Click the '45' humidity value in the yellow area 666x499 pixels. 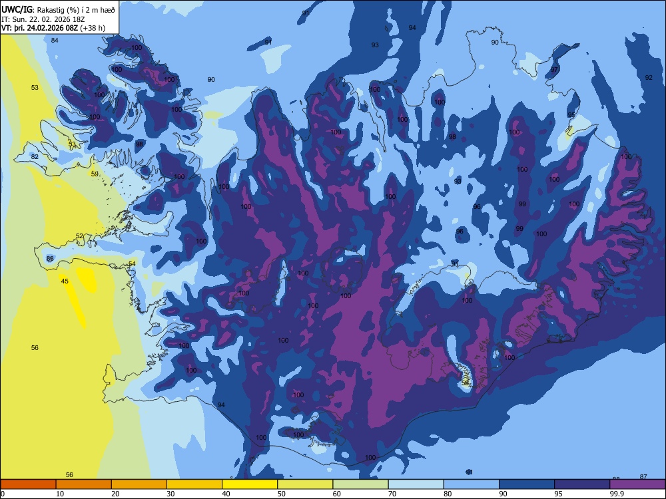pyautogui.click(x=65, y=281)
